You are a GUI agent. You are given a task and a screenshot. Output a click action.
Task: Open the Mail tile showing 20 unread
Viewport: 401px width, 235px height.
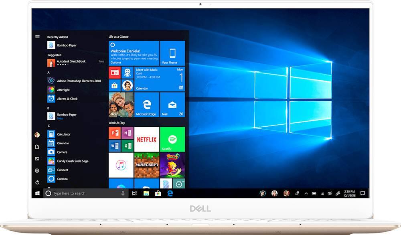click(172, 105)
